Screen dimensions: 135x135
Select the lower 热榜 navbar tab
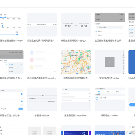(x=105, y=98)
